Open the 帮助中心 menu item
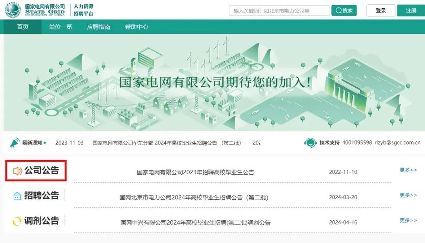Image resolution: width=425 pixels, height=243 pixels. (x=137, y=27)
